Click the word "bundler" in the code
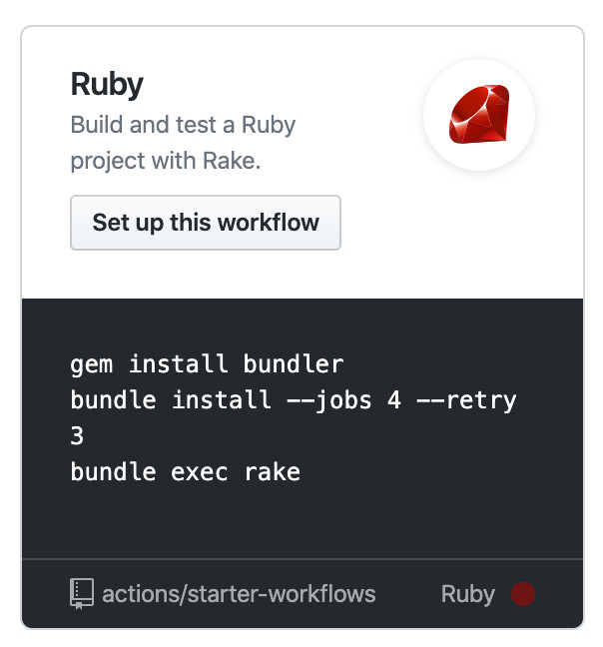Viewport: 603px width, 647px height. (x=294, y=364)
